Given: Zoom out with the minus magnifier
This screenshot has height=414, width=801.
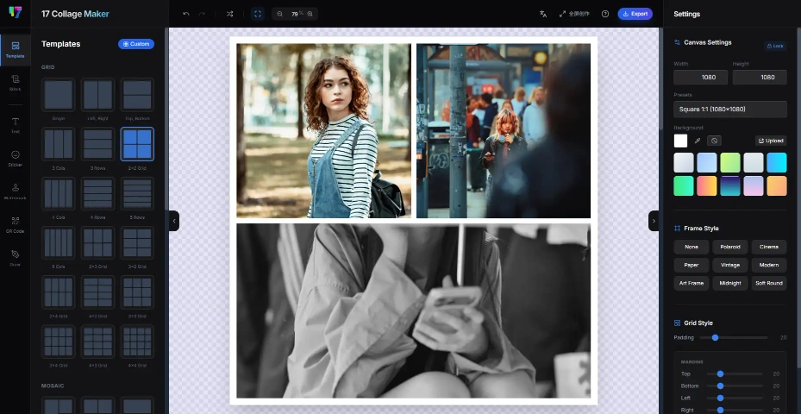Looking at the screenshot, I should [279, 14].
